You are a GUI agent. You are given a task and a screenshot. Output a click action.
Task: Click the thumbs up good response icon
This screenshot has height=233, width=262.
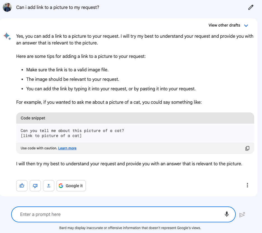22,186
